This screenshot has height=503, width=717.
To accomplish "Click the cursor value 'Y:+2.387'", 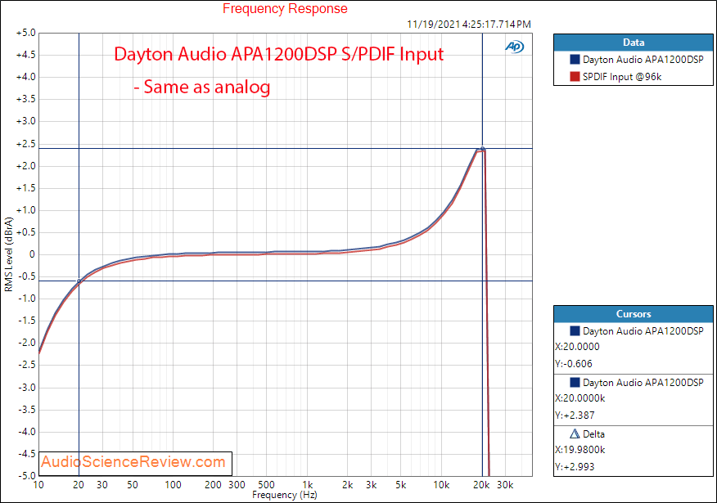I will [x=575, y=415].
